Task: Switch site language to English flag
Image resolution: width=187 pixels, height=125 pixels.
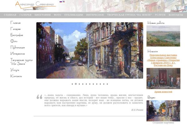Action: [64, 2]
